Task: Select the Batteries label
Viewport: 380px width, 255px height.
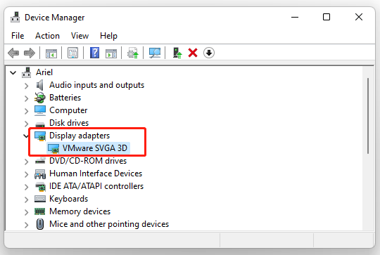Action: 65,98
